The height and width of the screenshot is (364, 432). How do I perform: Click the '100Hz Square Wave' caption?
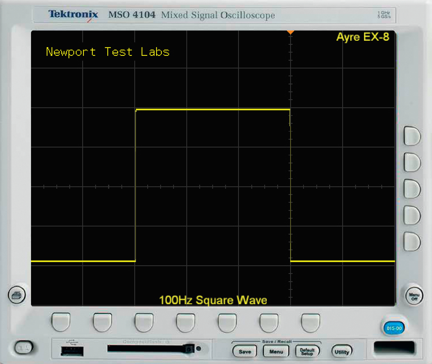(213, 300)
